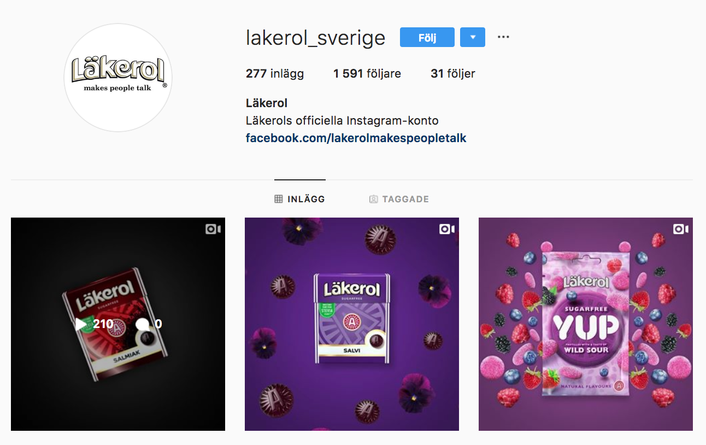Open the Läkerol profile picture
The height and width of the screenshot is (445, 706).
click(x=118, y=77)
